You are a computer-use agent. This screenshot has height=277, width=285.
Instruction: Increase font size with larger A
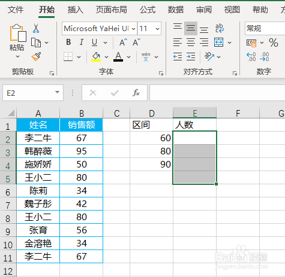123,42
